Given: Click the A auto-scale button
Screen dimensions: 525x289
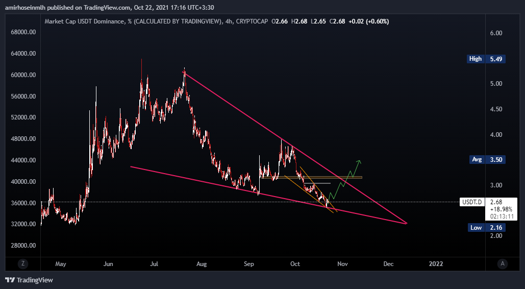Looking at the screenshot, I should 502,263.
